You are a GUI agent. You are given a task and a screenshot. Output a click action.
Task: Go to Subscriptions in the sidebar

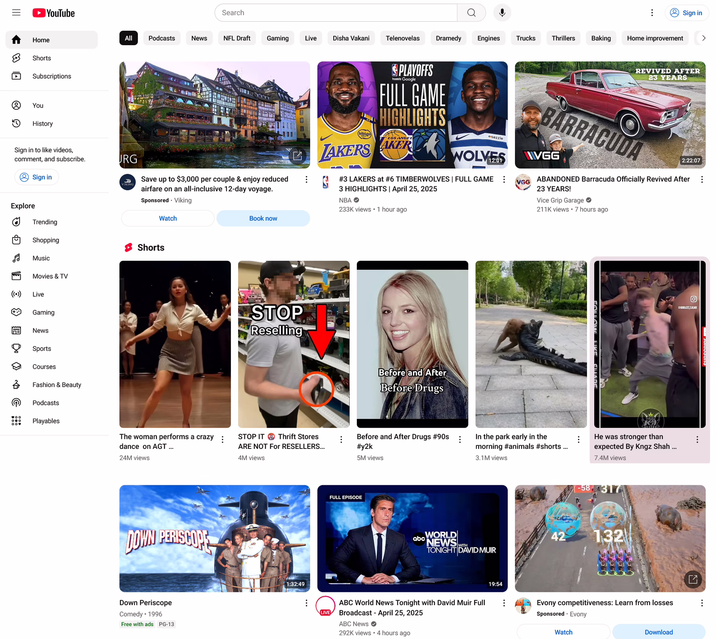click(x=52, y=76)
